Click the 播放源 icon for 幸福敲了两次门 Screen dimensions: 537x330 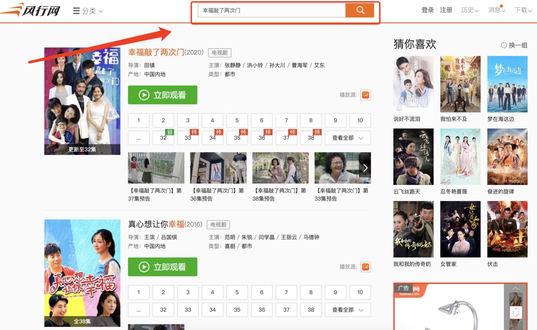[x=366, y=95]
